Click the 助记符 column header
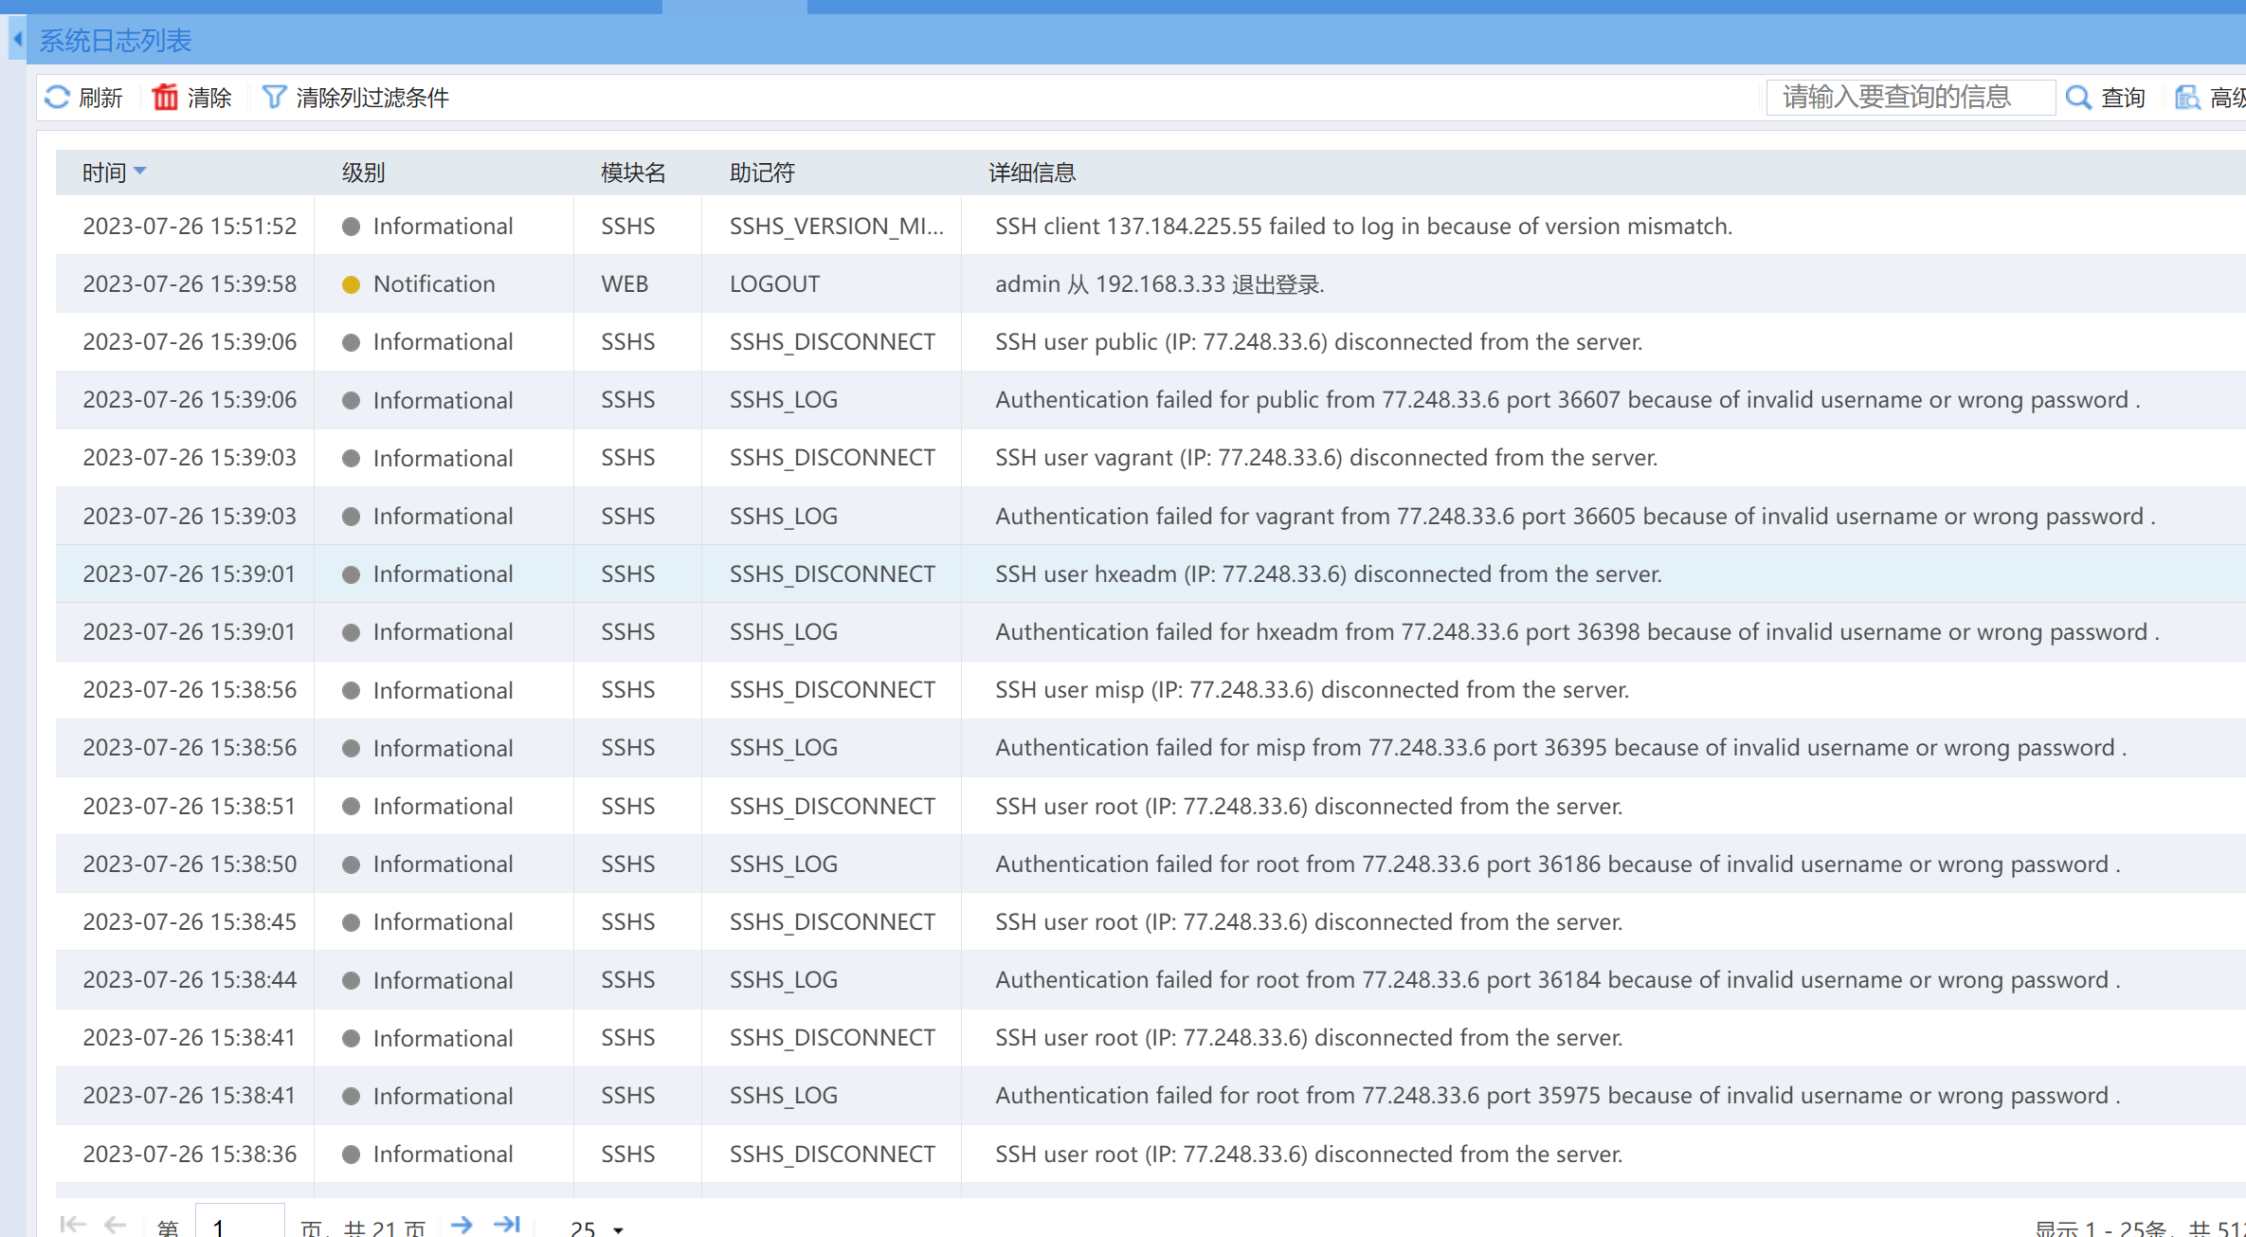 (x=762, y=173)
